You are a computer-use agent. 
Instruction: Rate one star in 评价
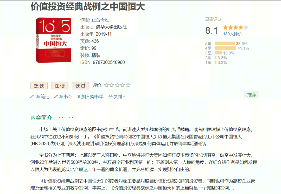[x=106, y=85]
